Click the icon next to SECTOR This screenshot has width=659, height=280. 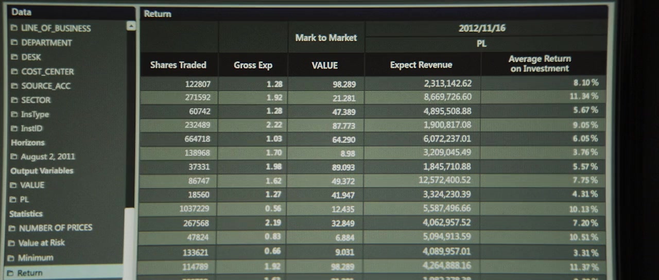pyautogui.click(x=14, y=100)
